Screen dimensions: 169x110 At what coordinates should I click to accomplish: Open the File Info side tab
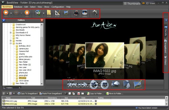tap(166, 31)
